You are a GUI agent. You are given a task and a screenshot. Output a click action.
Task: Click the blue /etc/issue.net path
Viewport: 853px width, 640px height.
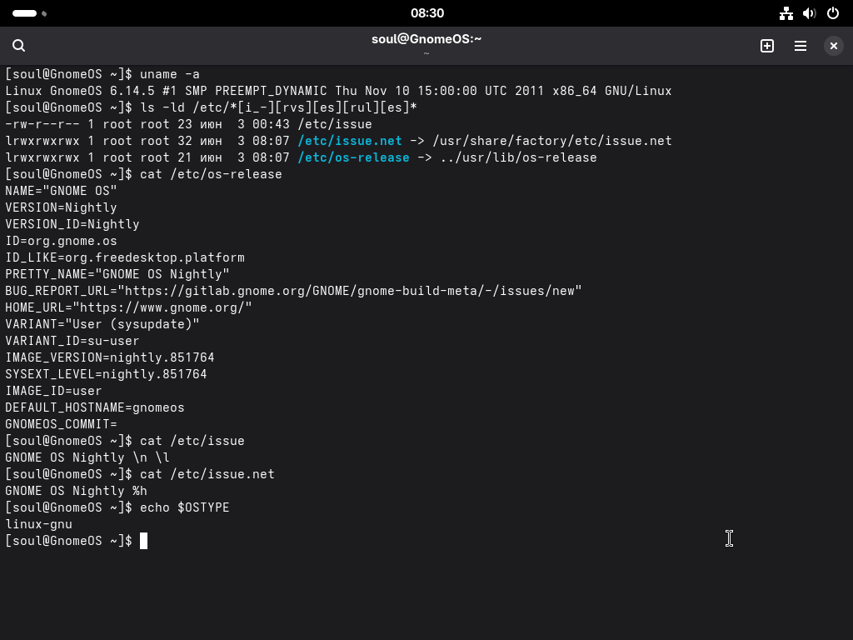[x=350, y=141]
